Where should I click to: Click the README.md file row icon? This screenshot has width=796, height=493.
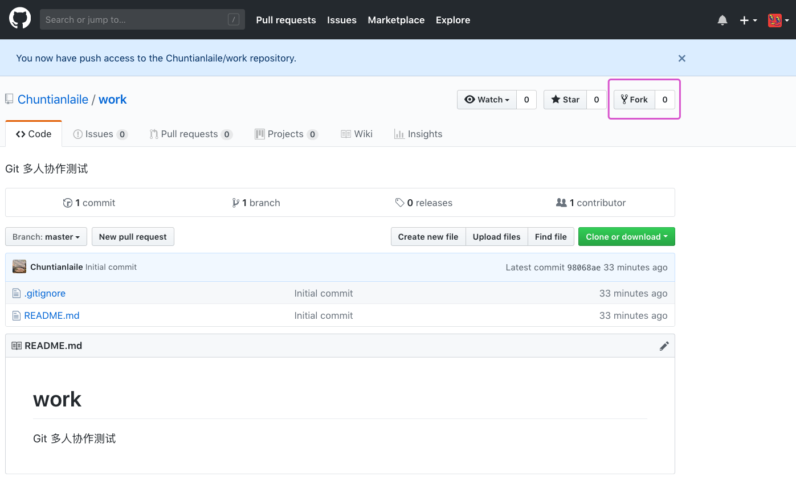(x=17, y=315)
